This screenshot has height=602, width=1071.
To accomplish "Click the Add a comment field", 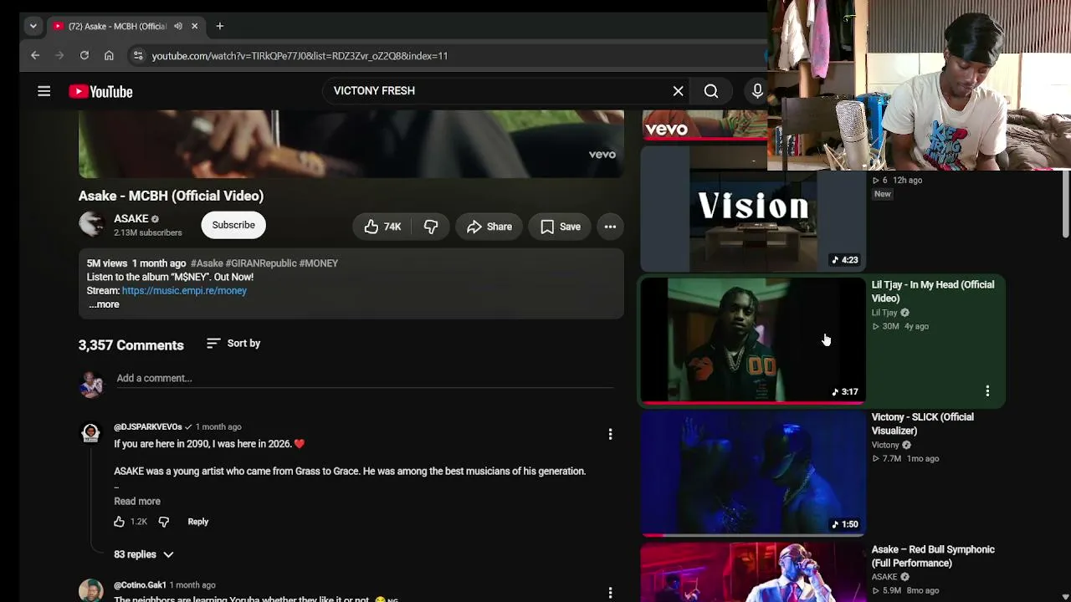I will (x=365, y=379).
